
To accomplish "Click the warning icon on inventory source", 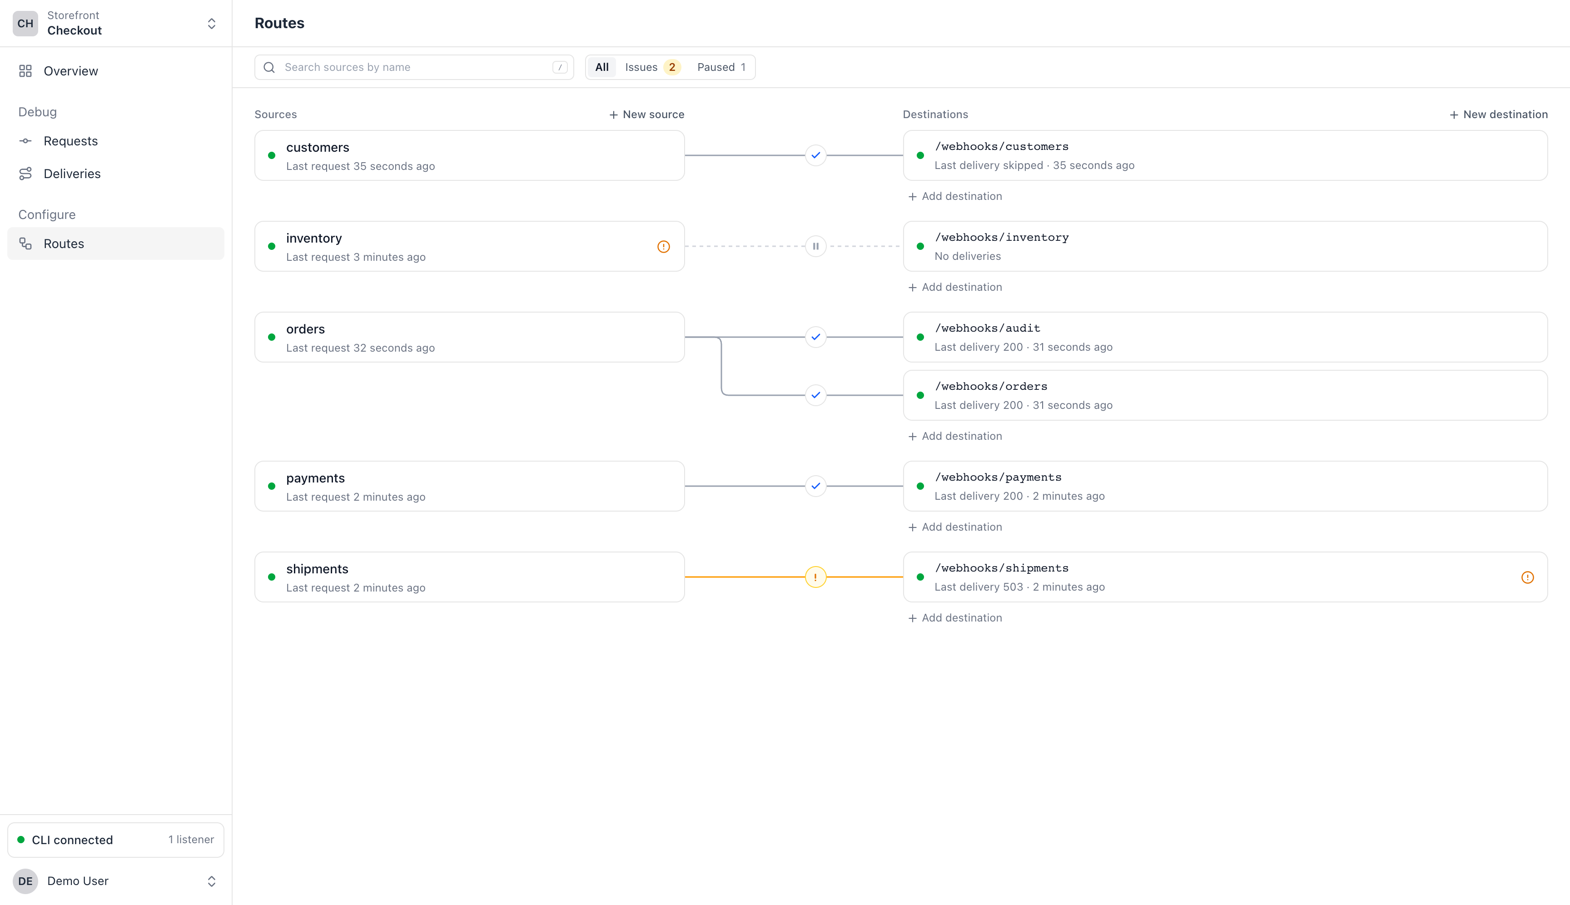I will 664,247.
